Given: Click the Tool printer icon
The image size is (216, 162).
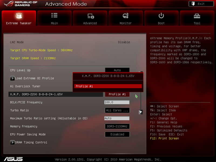Looking at the screenshot, I should tap(197, 16).
